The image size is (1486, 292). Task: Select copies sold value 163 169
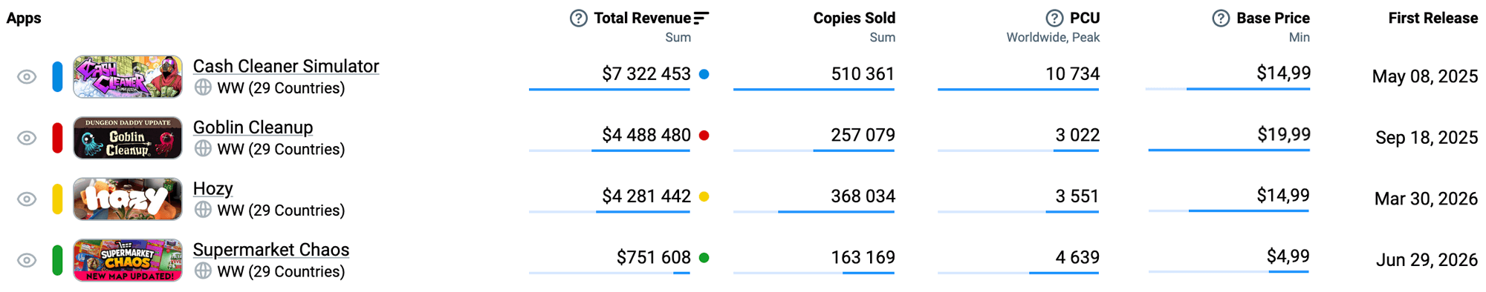click(x=863, y=258)
